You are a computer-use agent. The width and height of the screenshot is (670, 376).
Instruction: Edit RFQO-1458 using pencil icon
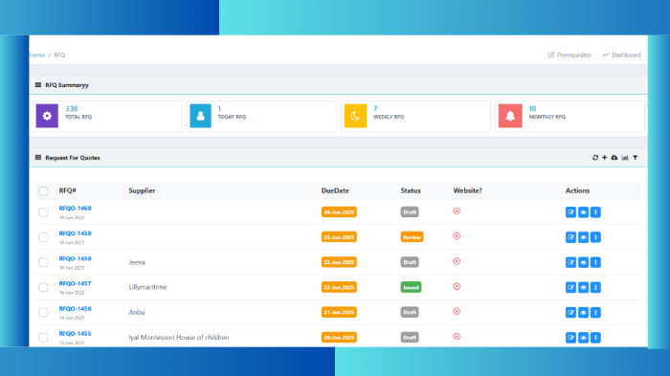point(570,262)
